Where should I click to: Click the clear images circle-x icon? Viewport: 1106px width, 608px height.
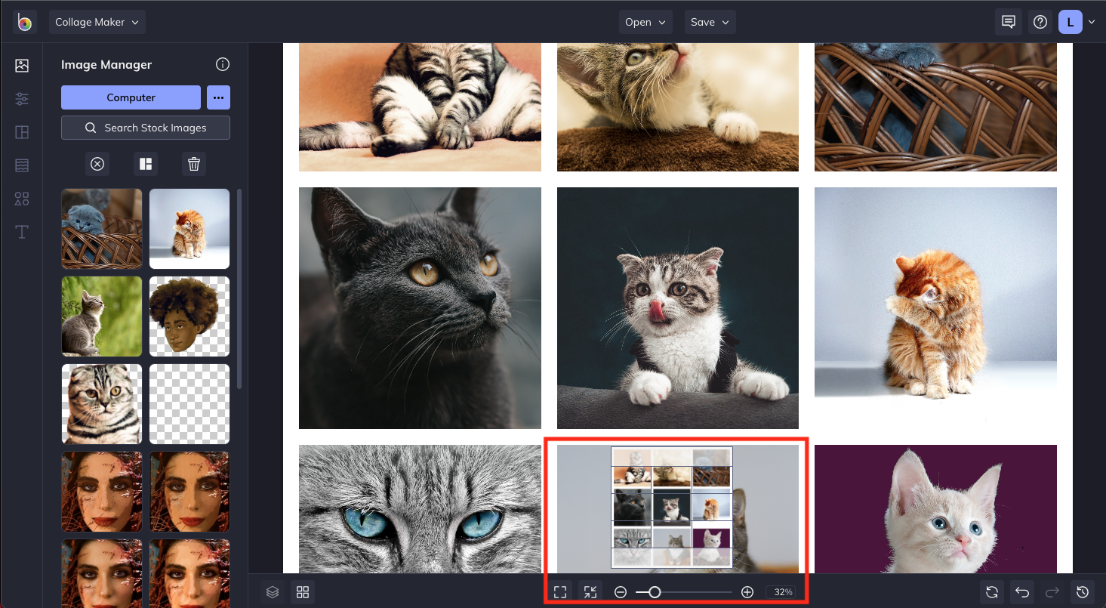click(97, 164)
